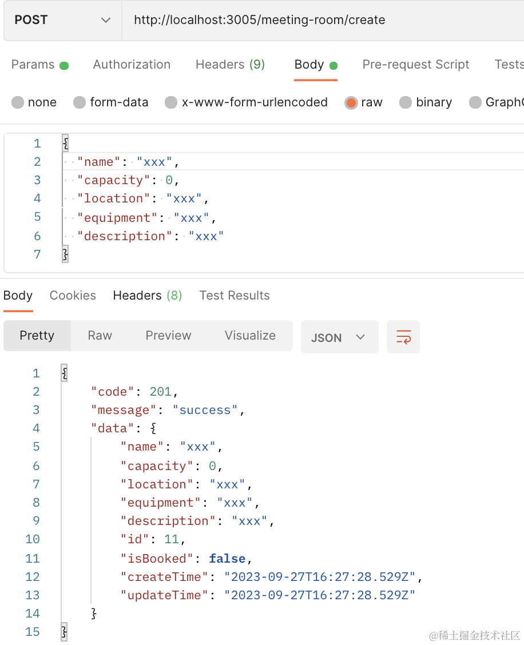View the response Headers (8) tab

147,296
